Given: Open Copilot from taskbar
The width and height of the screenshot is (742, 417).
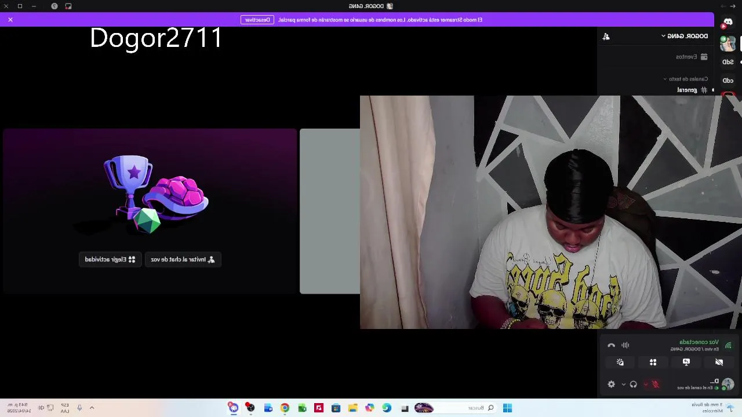Looking at the screenshot, I should 369,408.
